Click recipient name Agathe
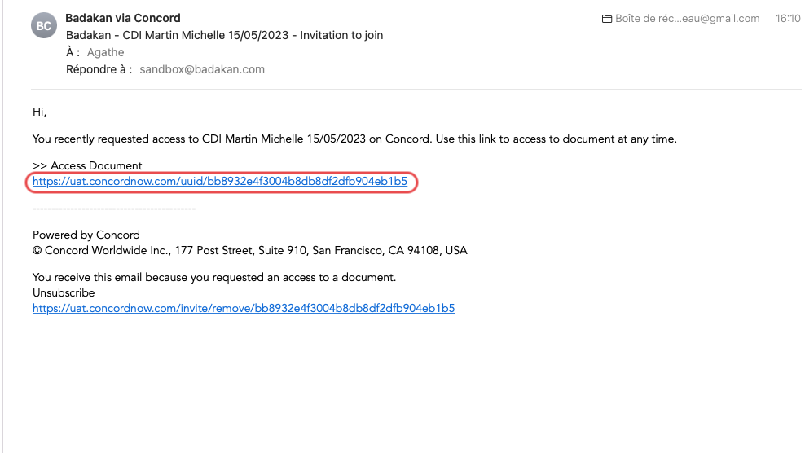 pos(105,52)
